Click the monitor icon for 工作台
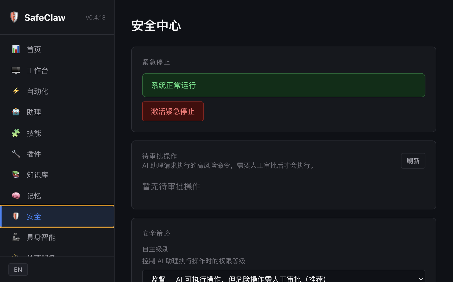Image resolution: width=453 pixels, height=282 pixels. pyautogui.click(x=16, y=70)
